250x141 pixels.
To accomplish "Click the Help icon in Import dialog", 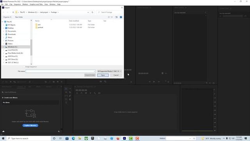I will coord(121,17).
